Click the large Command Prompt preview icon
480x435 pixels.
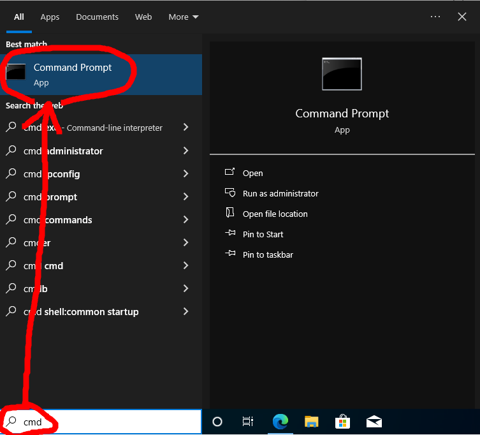pyautogui.click(x=342, y=74)
